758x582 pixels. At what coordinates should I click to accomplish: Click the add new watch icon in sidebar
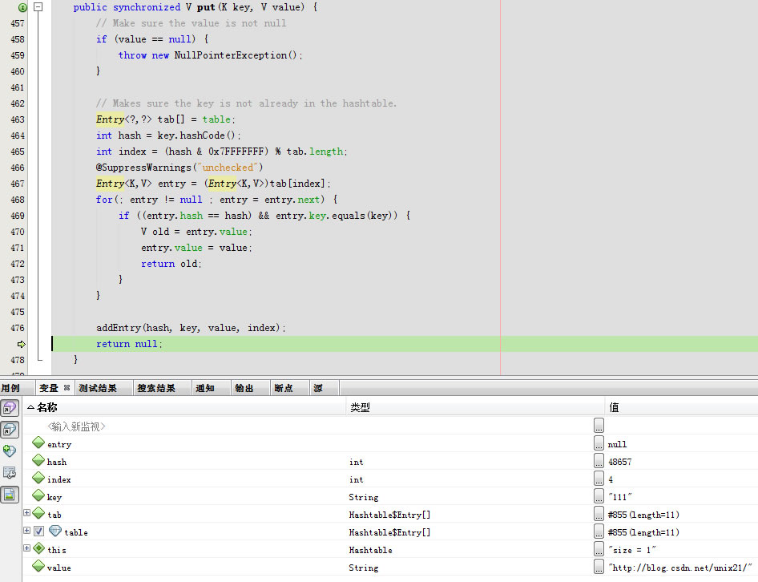tap(10, 451)
